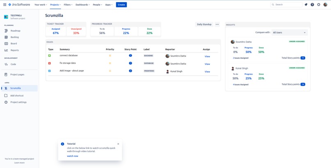
Task: Click the TESTPROJ project avatar icon
Action: point(6,17)
